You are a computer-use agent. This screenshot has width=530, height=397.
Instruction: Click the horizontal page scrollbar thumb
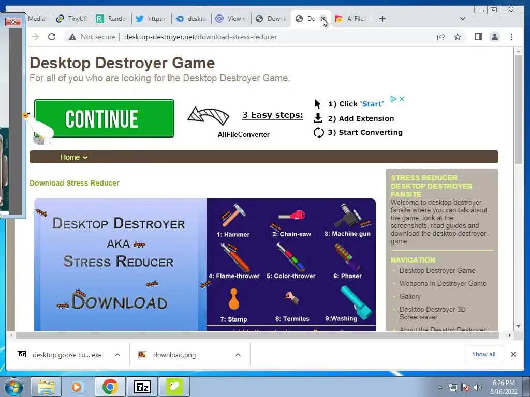coord(257,335)
